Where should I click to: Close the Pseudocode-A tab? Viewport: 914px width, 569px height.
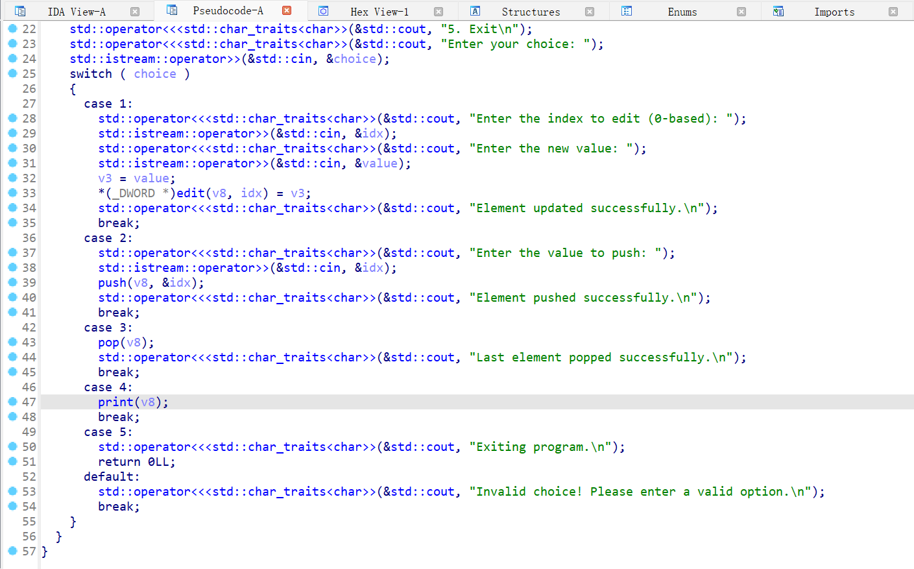click(287, 10)
